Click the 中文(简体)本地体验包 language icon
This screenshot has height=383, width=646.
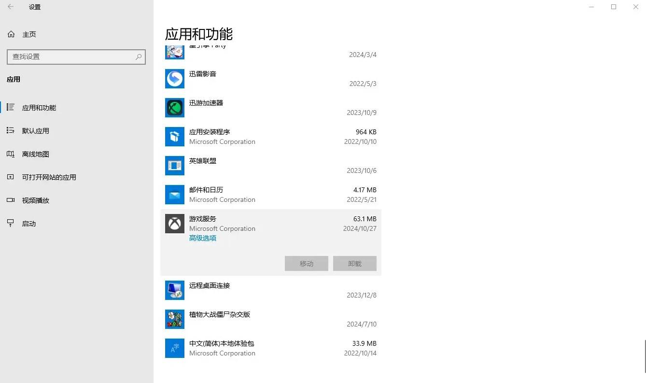click(175, 348)
